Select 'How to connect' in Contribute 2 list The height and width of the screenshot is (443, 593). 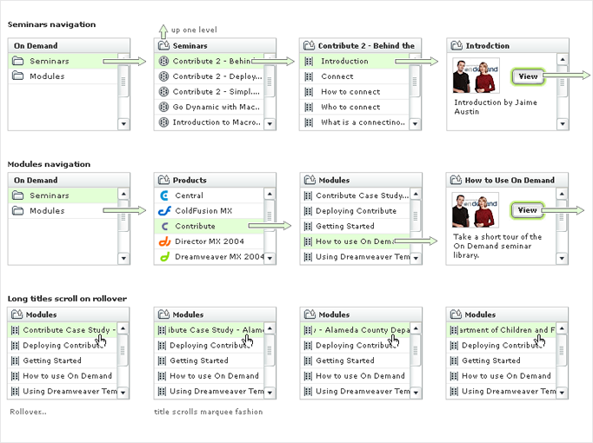pyautogui.click(x=350, y=91)
